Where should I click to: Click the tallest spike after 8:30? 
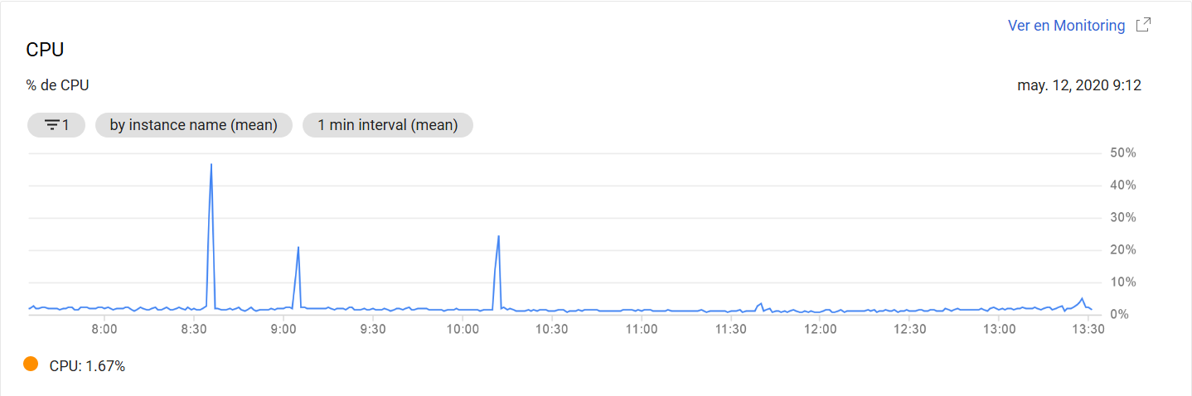click(211, 165)
